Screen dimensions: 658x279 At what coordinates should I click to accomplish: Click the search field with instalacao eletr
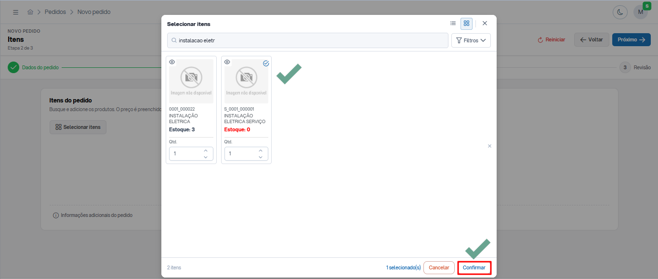pos(308,40)
